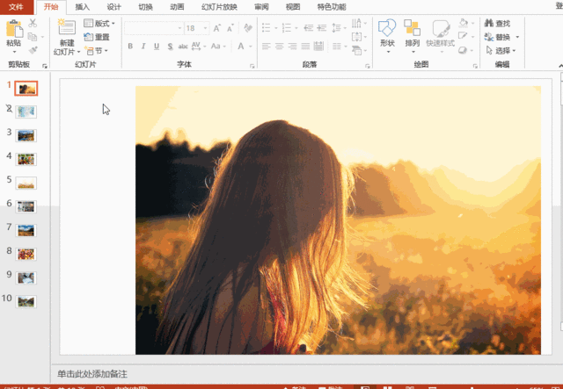Click the Replace (替换) button

pos(501,37)
